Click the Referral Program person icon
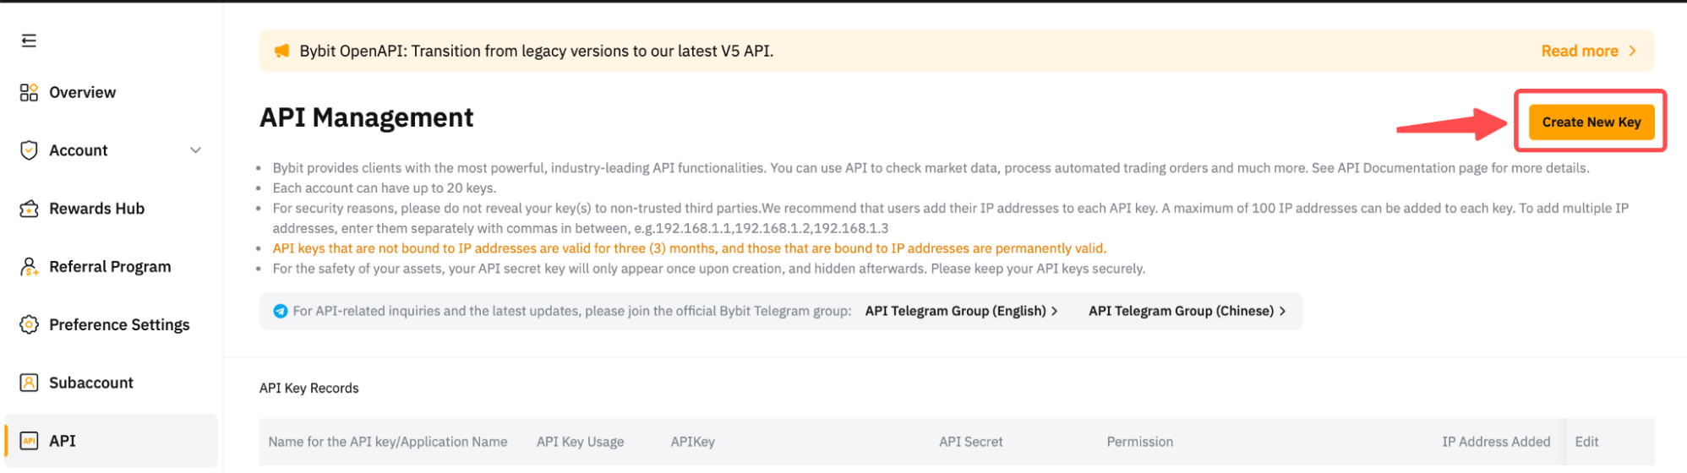This screenshot has width=1687, height=473. 29,267
